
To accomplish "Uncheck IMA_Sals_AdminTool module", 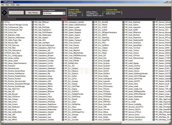I will pyautogui.click(x=2, y=89).
